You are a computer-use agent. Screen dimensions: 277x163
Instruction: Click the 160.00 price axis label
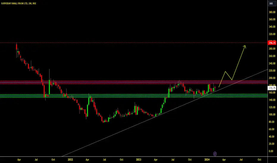tap(272, 92)
